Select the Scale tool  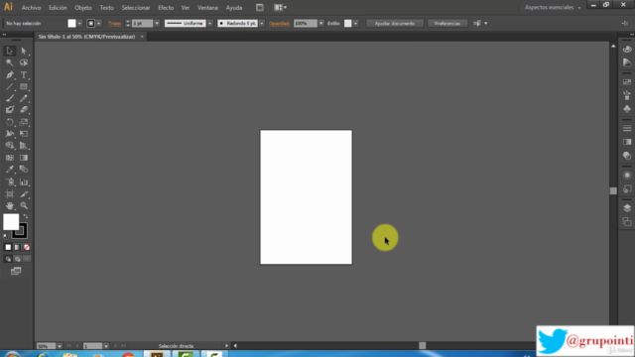pyautogui.click(x=24, y=122)
